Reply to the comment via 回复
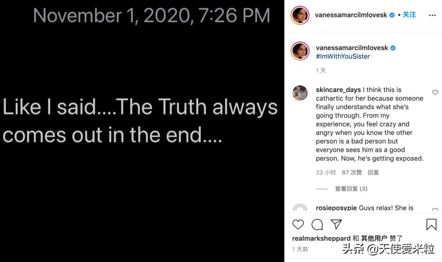The image size is (442, 262). pyautogui.click(x=373, y=172)
